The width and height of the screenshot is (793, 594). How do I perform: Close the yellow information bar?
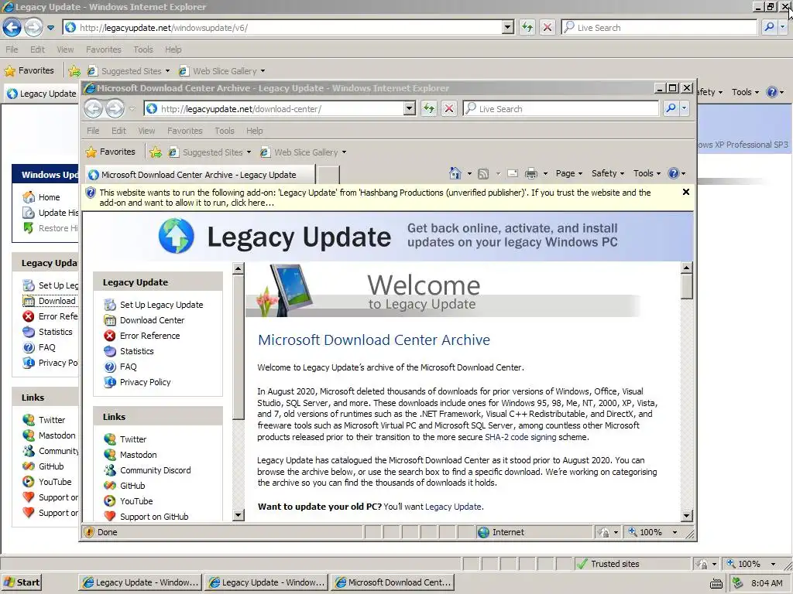[x=686, y=192]
